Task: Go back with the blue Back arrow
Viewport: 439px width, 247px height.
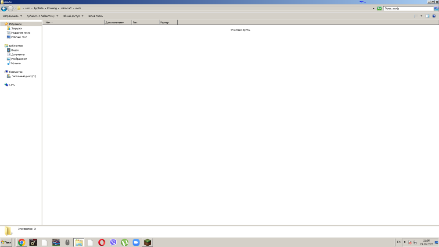Action: tap(4, 8)
